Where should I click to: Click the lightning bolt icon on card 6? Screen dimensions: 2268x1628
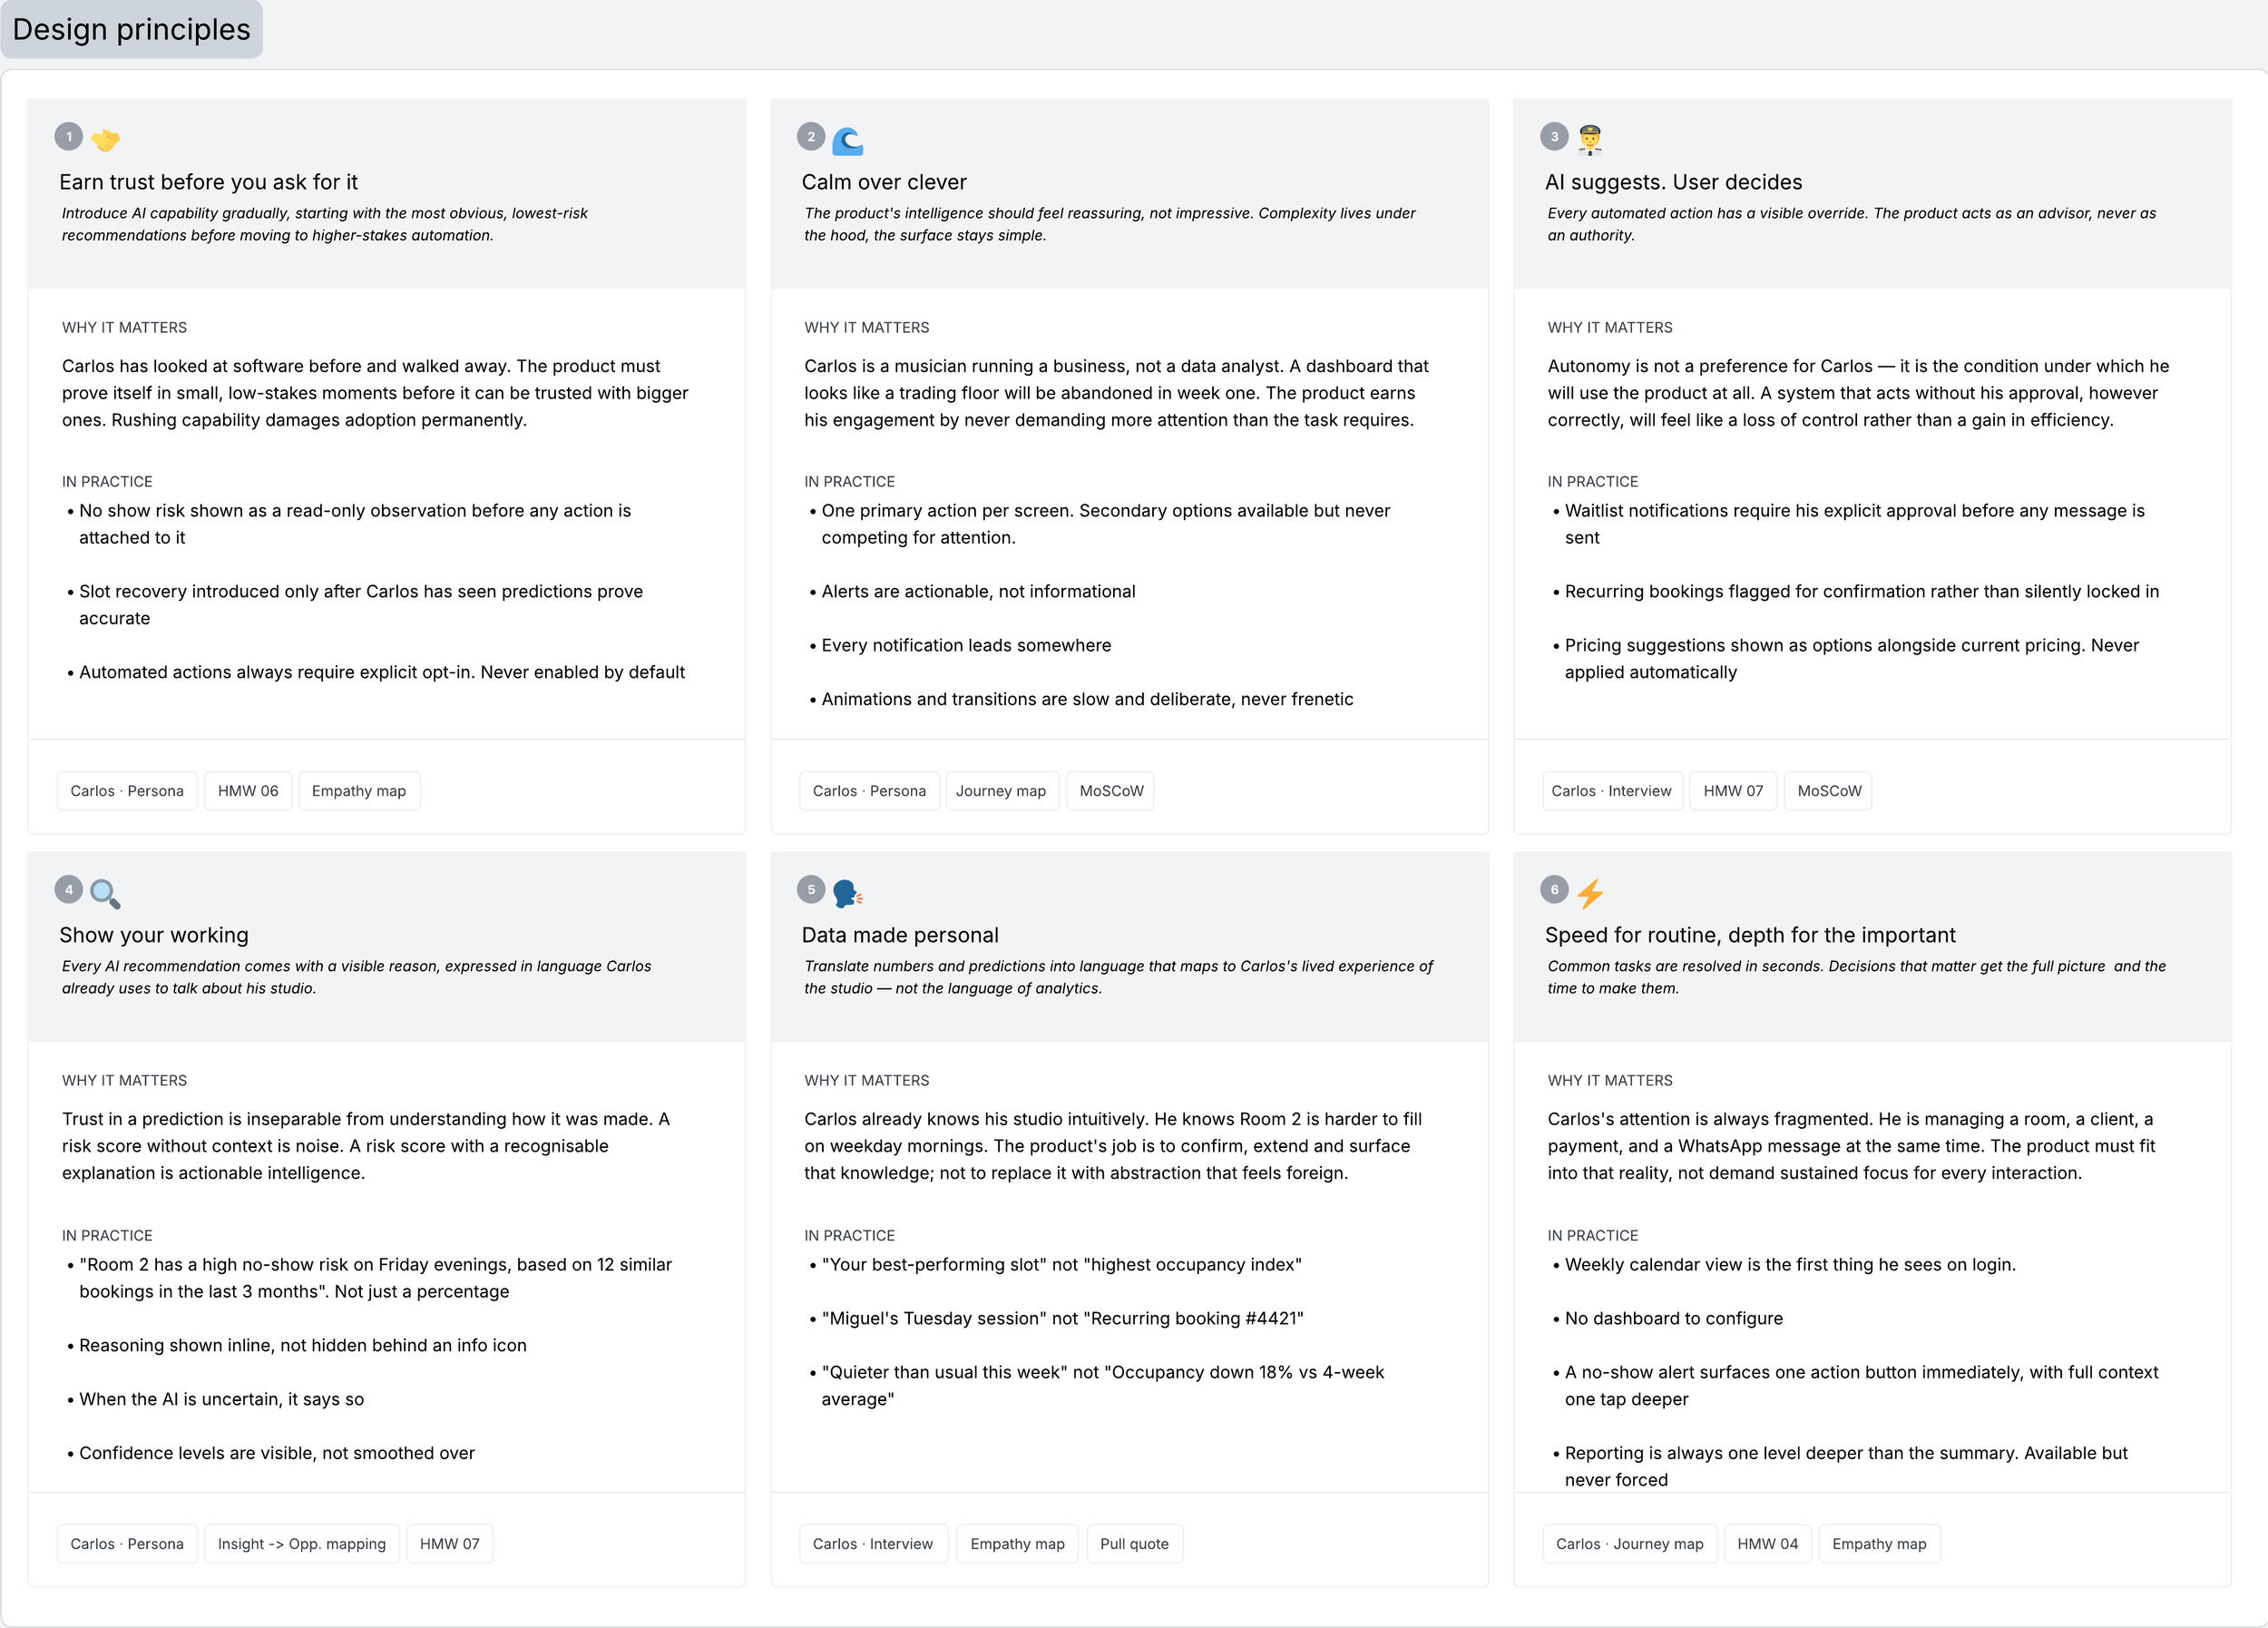coord(1590,893)
